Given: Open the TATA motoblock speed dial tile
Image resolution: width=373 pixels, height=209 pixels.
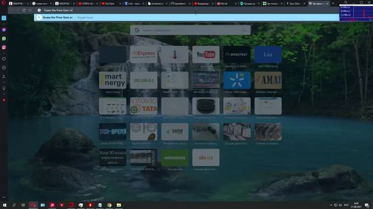Looking at the screenshot, I should pos(144,106).
